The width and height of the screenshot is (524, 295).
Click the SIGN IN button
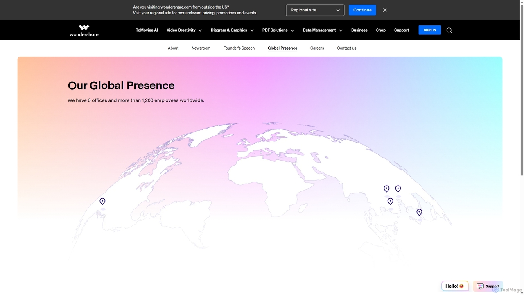(x=430, y=30)
